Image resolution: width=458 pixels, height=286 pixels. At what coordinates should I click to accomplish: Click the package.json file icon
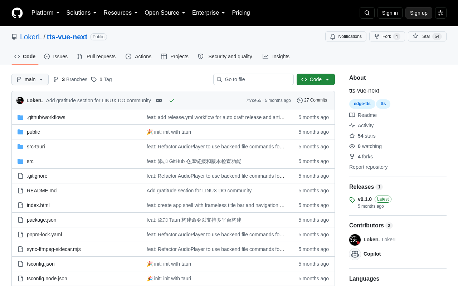[x=20, y=220]
